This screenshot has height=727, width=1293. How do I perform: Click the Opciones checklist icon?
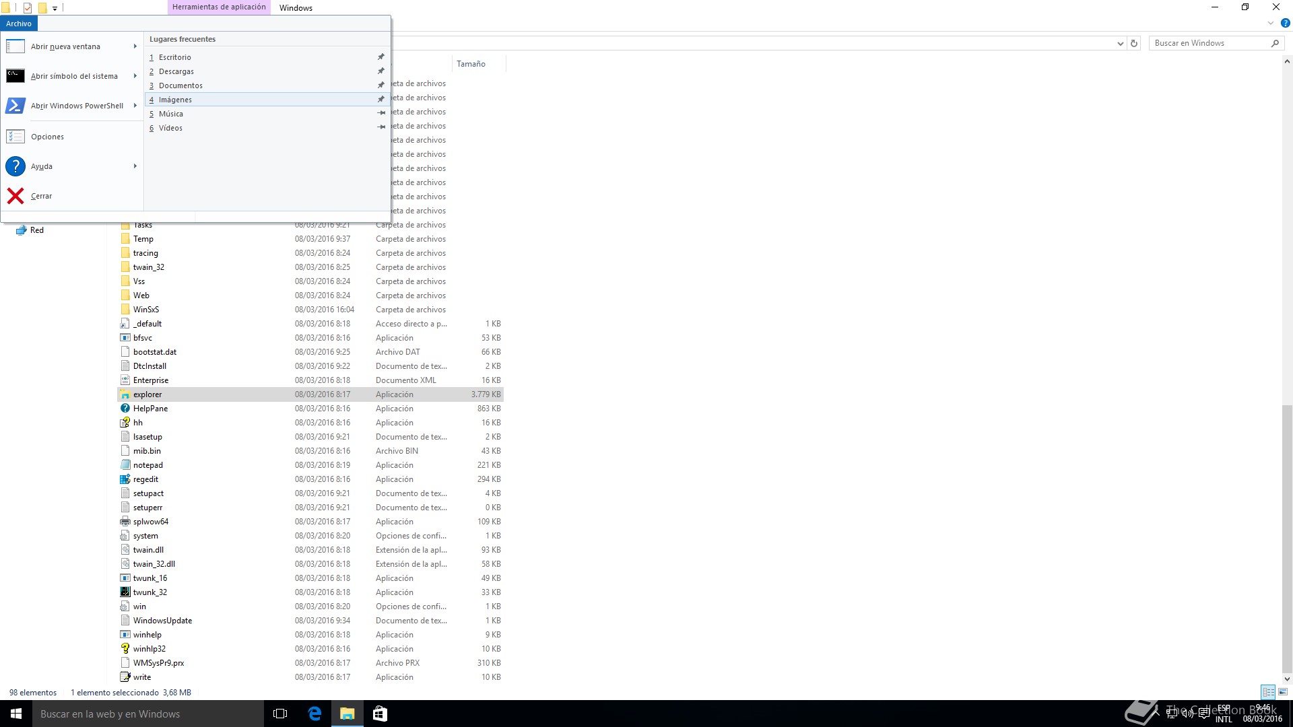click(x=15, y=137)
